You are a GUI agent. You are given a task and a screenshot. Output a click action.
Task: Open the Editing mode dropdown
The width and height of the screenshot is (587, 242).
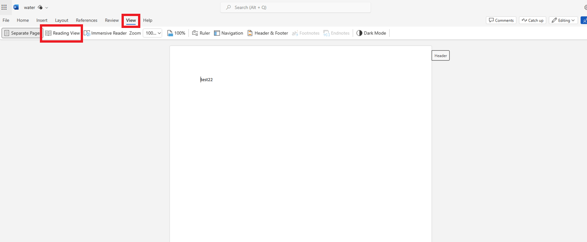pos(563,20)
